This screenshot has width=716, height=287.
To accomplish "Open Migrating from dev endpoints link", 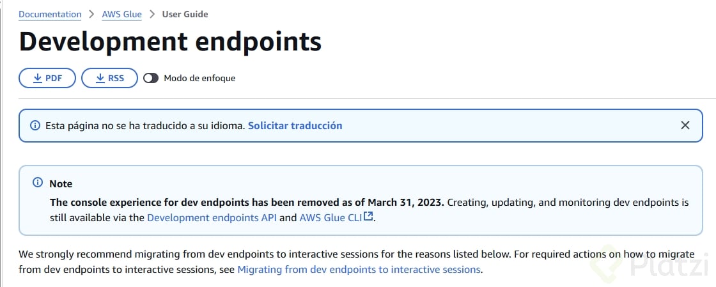I will click(359, 270).
